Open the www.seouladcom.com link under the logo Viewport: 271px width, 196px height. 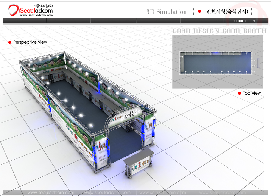36,15
